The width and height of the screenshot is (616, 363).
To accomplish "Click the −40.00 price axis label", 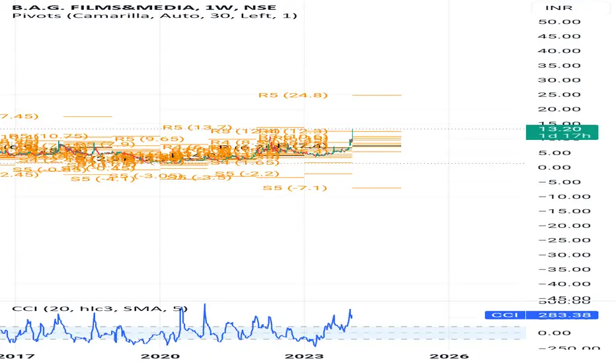I will [564, 284].
